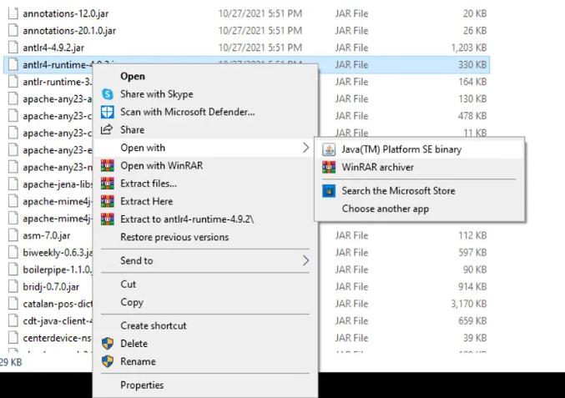Viewport: 565px width, 398px height.
Task: Click WinRAR icon next to Open with WinRAR
Action: (108, 166)
